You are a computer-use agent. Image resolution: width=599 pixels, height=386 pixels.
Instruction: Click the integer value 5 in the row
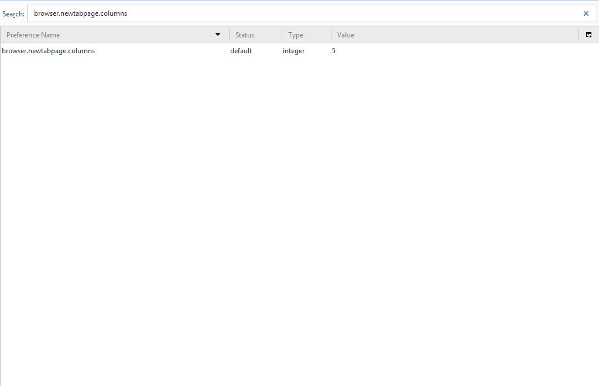(x=334, y=51)
